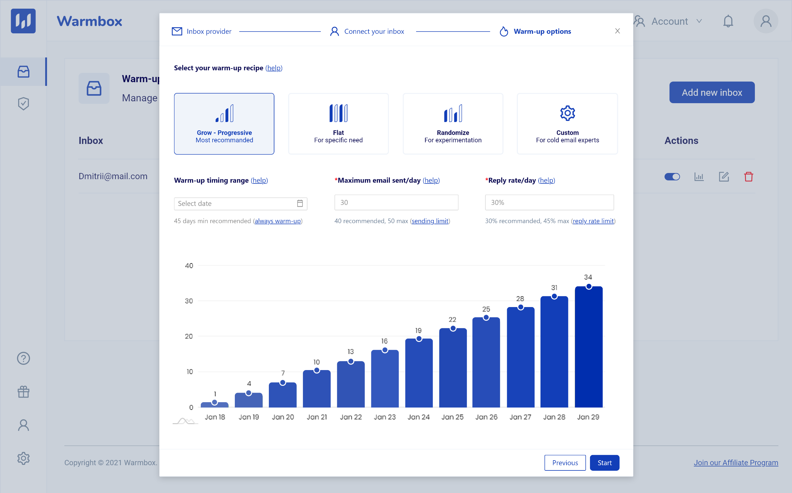Click the maximum email sent per day field
This screenshot has width=792, height=493.
click(x=396, y=203)
